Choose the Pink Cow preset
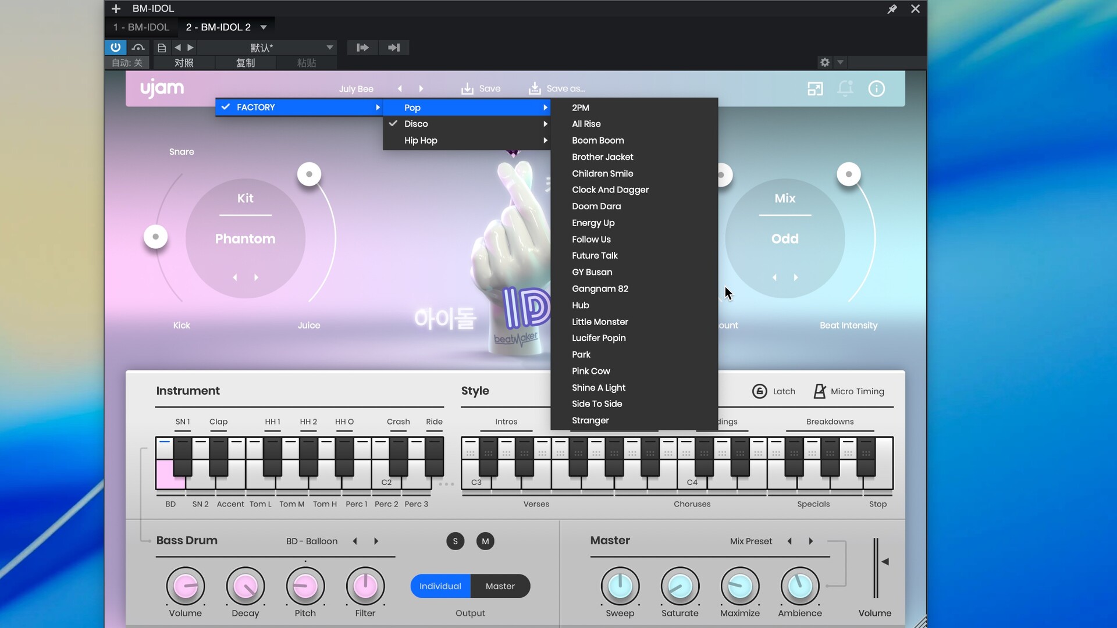Image resolution: width=1117 pixels, height=628 pixels. (x=634, y=371)
